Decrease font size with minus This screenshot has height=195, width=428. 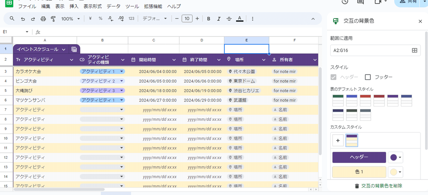(x=176, y=19)
